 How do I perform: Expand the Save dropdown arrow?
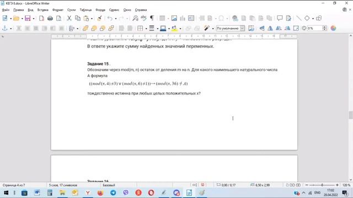coord(33,18)
